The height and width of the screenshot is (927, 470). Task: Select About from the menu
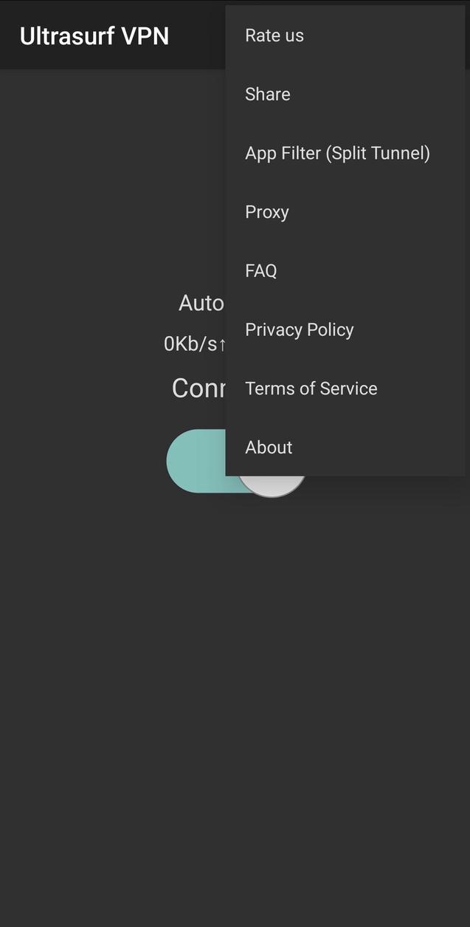(268, 447)
